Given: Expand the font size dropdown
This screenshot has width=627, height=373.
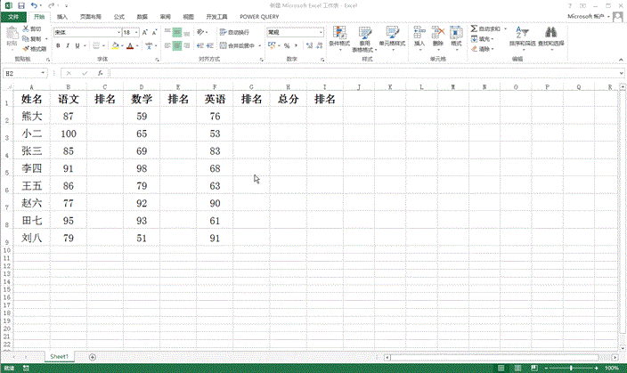Looking at the screenshot, I should pyautogui.click(x=134, y=32).
